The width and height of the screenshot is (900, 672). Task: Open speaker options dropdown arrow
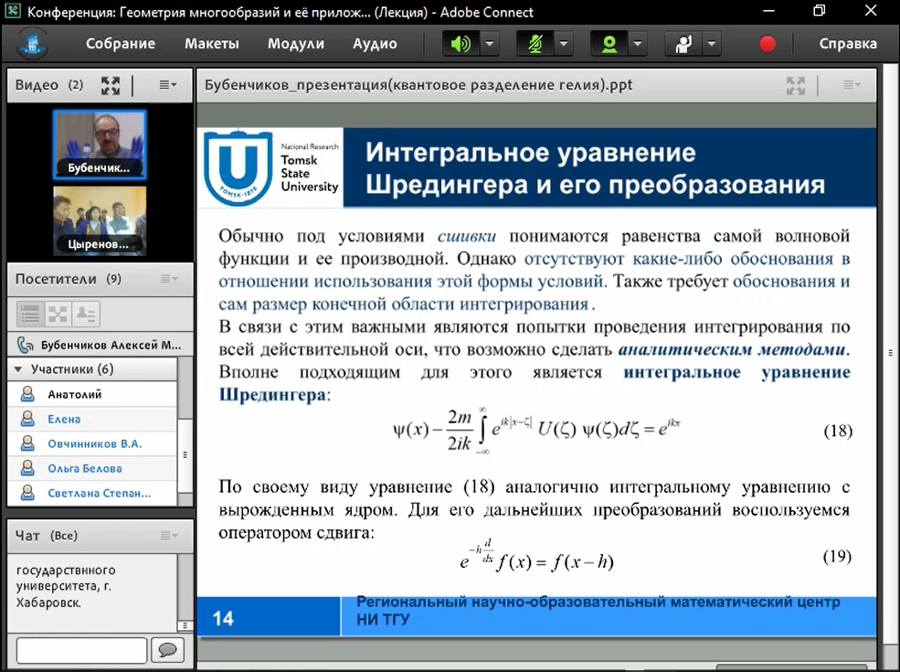point(490,44)
